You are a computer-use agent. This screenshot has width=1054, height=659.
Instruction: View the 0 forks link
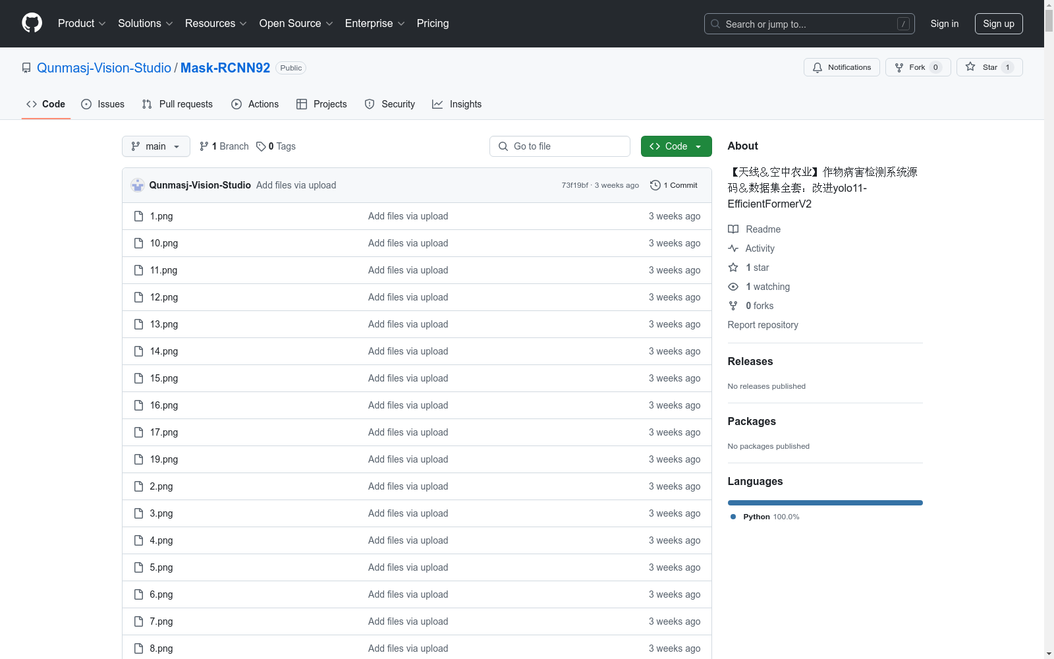coord(751,306)
